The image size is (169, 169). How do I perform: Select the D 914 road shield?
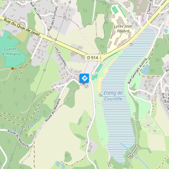93,58
